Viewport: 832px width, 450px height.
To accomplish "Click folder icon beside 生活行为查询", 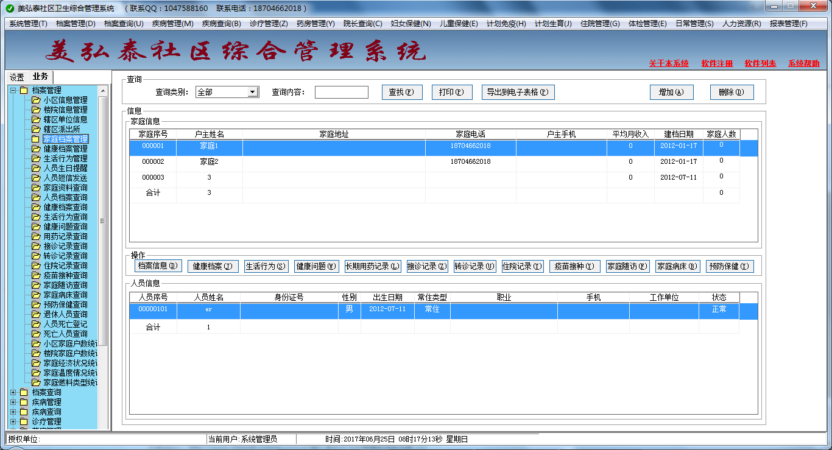I will (36, 217).
